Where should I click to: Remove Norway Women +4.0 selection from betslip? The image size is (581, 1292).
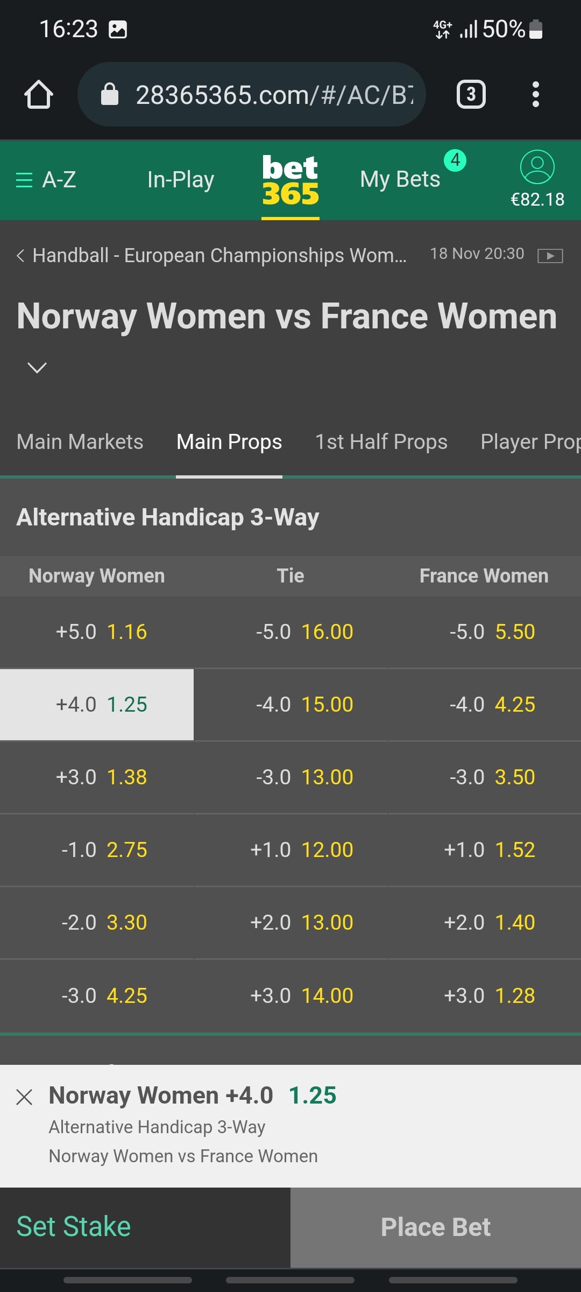point(24,1097)
